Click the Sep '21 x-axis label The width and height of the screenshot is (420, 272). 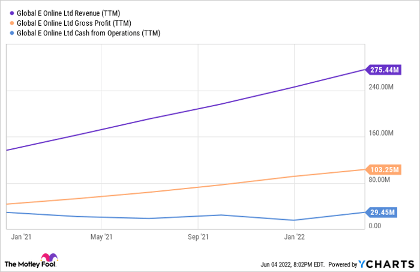[198, 237]
